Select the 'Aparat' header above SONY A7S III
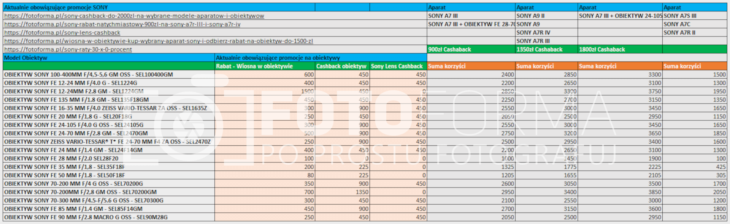Image resolution: width=730 pixels, height=224 pixels. click(695, 7)
